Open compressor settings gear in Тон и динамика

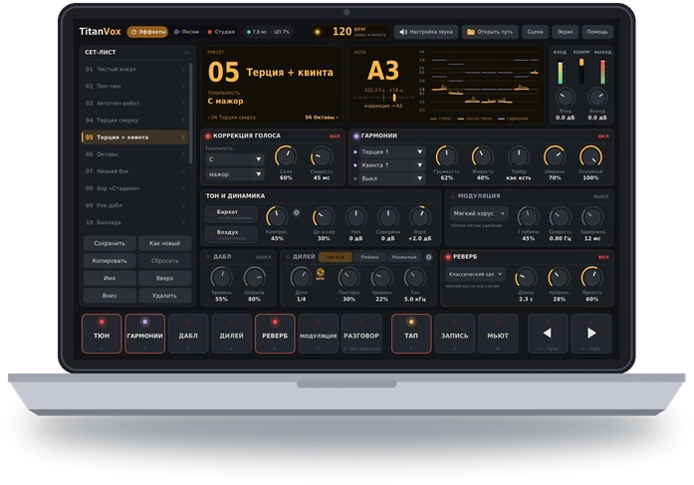tap(296, 213)
